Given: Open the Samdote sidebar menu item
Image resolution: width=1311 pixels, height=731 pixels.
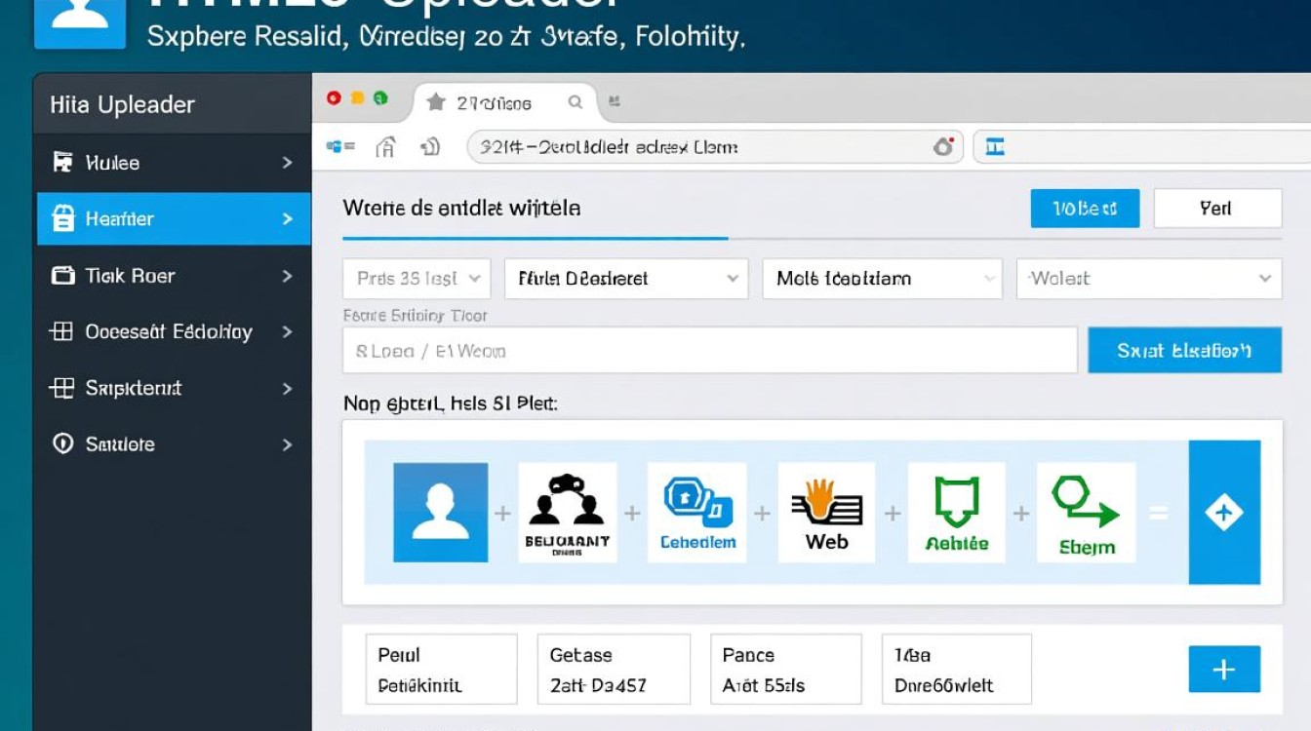Looking at the screenshot, I should click(x=173, y=444).
